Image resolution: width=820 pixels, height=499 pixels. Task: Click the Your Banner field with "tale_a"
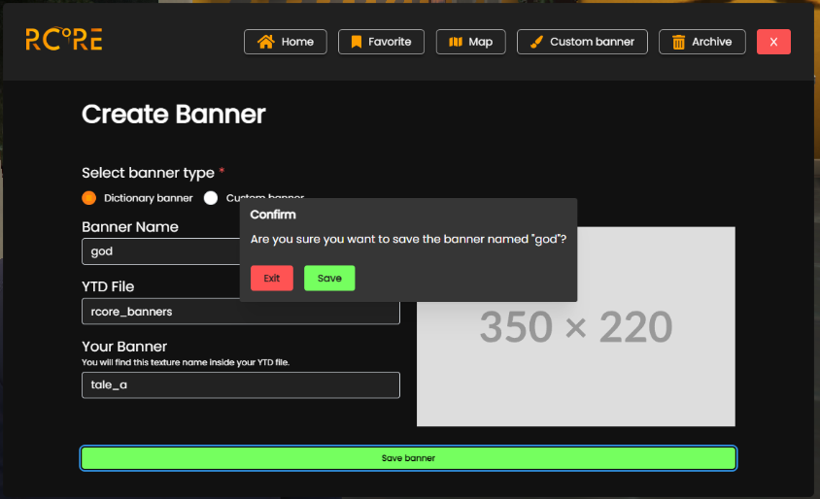tap(240, 385)
